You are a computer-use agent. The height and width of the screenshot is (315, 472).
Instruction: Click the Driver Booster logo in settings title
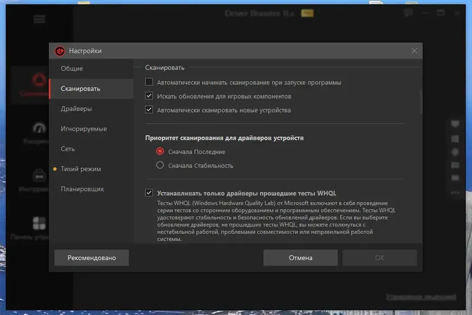point(60,51)
